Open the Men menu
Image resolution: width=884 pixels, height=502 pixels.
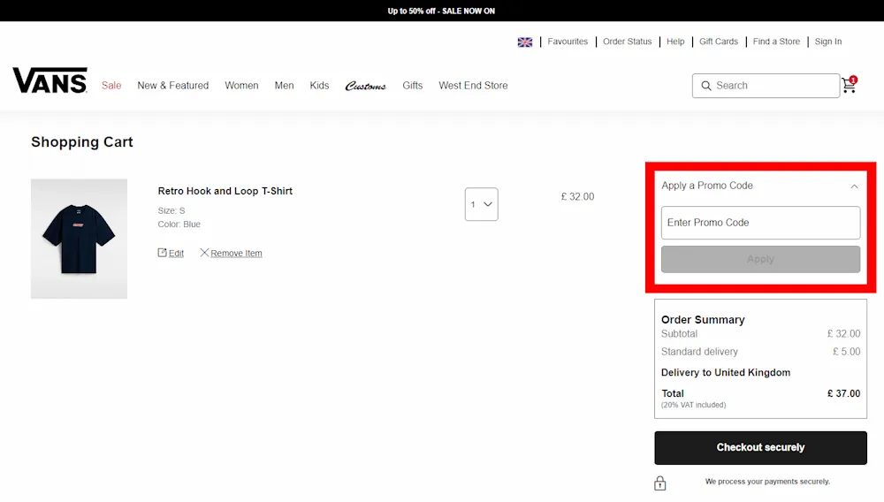pyautogui.click(x=284, y=86)
